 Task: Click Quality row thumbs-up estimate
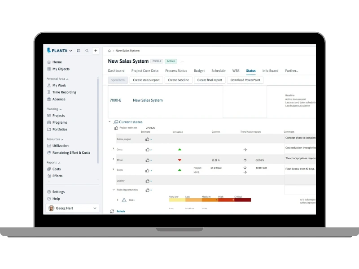pyautogui.click(x=147, y=181)
